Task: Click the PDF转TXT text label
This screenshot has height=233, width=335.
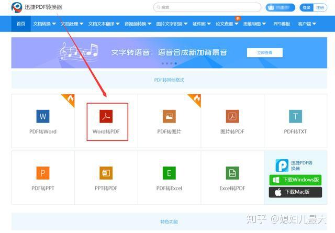Action: pos(295,131)
